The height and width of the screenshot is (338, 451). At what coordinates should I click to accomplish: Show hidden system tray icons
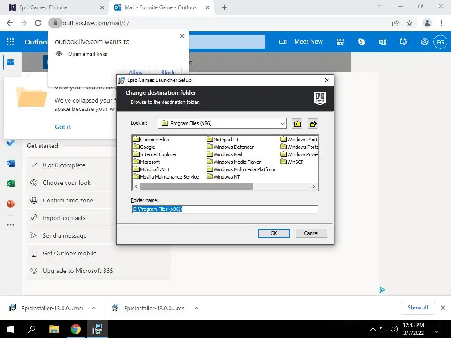point(373,329)
